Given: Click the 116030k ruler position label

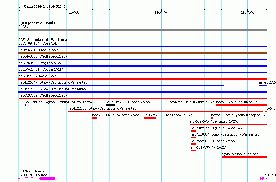Looking at the screenshot, I should click(75, 12).
